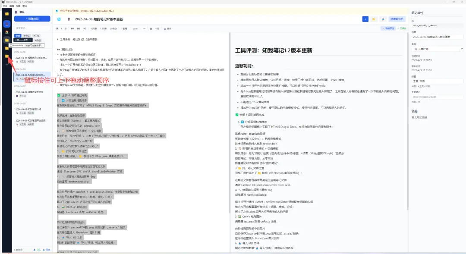Filter notes by #日记 tag

(38, 40)
